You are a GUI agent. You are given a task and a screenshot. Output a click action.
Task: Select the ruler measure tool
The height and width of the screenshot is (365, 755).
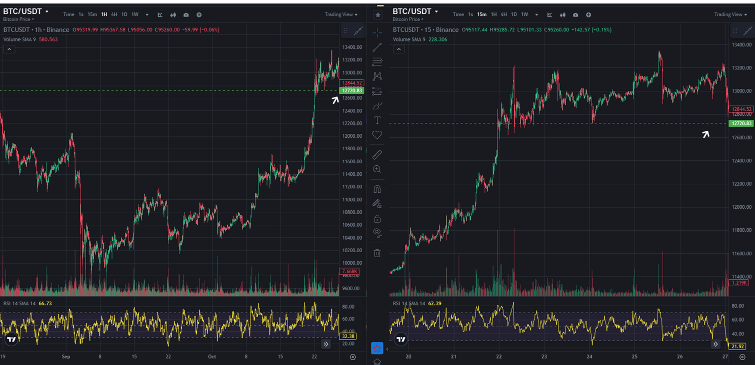click(x=377, y=154)
